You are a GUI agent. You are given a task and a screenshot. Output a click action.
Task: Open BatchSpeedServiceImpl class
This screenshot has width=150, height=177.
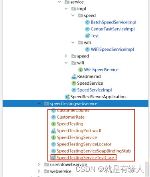pos(113,22)
